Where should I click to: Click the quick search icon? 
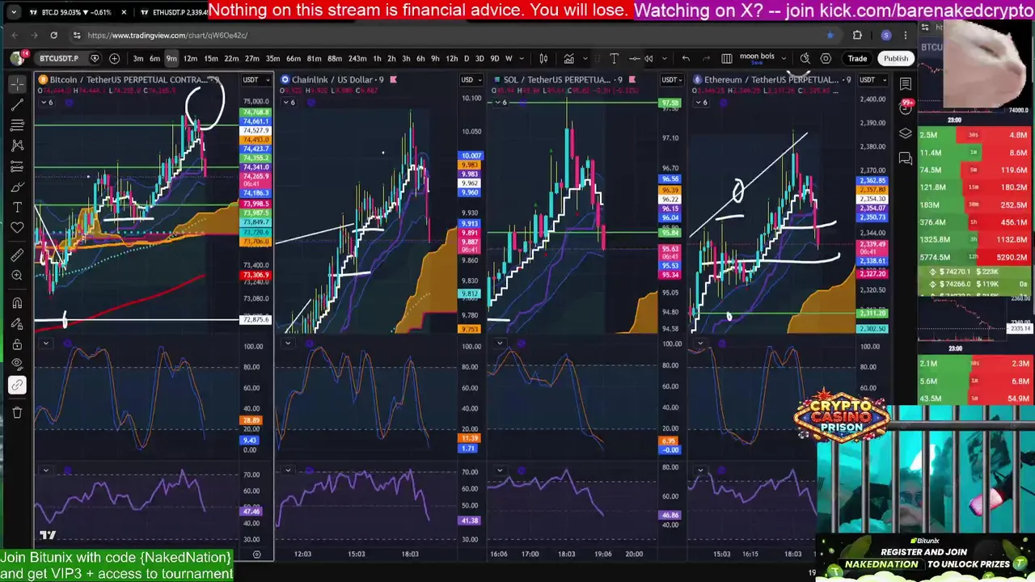(805, 58)
